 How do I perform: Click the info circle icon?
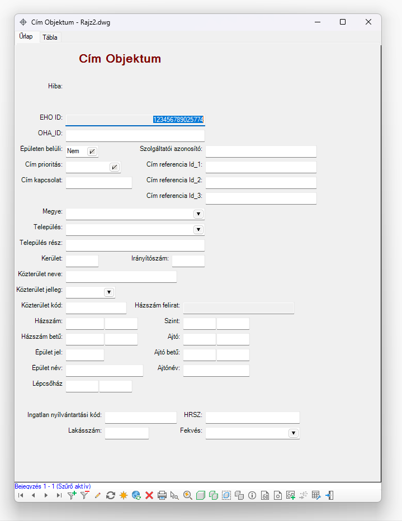pyautogui.click(x=252, y=495)
